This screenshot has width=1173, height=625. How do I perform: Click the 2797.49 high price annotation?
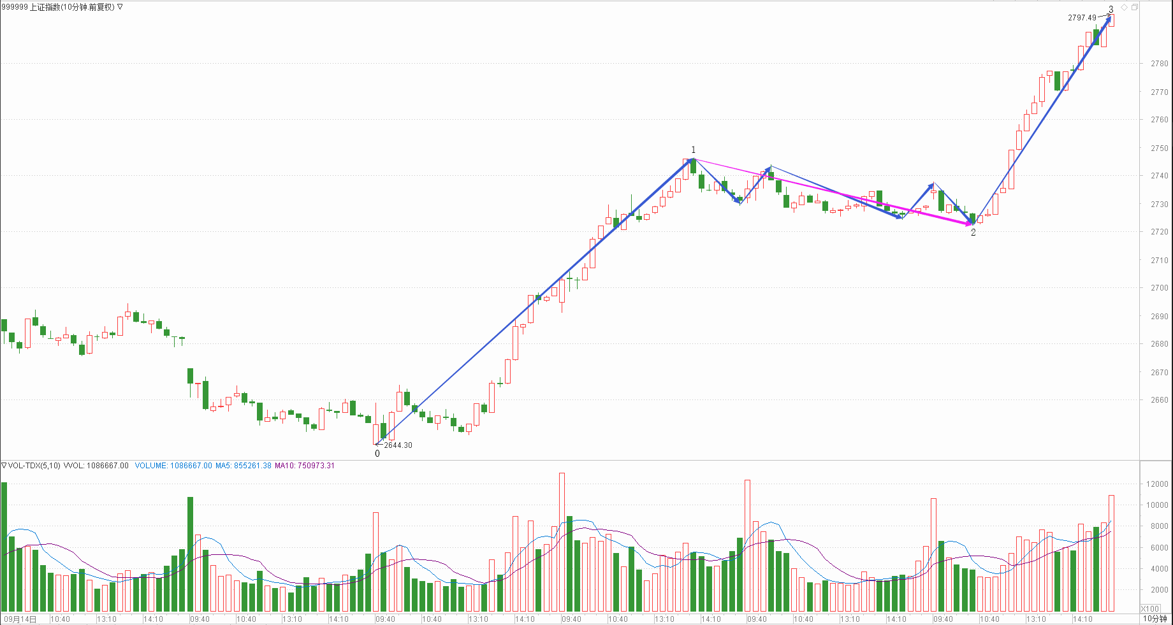1082,18
